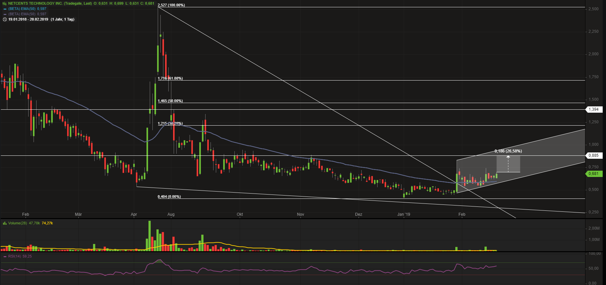Click the blue EMA value 0,597
Viewport: 606px width, 285px height.
click(42, 9)
